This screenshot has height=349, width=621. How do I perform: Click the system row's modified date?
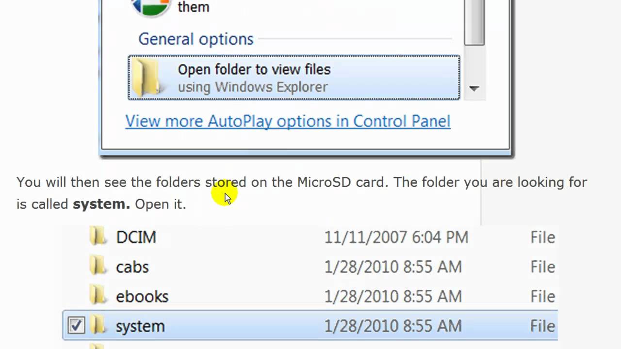pos(392,326)
